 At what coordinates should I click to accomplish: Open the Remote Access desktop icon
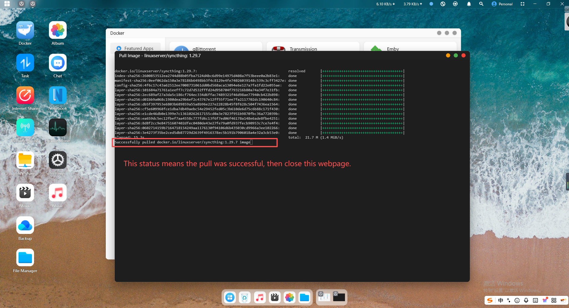click(x=25, y=128)
